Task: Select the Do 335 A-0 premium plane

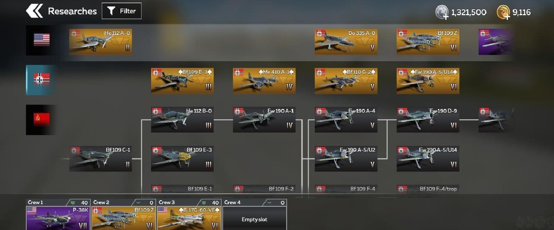Action: coord(346,42)
